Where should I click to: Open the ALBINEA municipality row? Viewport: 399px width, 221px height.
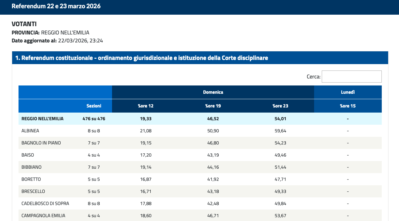coord(30,131)
